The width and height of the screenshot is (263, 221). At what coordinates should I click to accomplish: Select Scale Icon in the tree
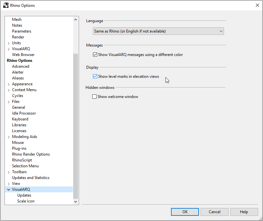(x=26, y=201)
